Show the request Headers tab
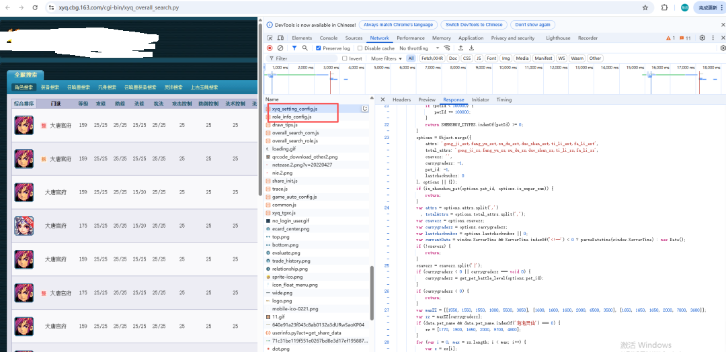The height and width of the screenshot is (352, 726). pyautogui.click(x=401, y=99)
